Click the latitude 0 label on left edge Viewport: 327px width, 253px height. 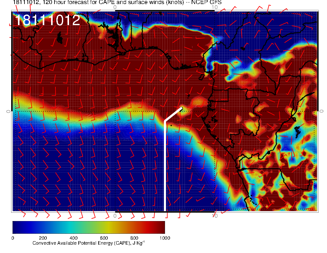[8, 112]
